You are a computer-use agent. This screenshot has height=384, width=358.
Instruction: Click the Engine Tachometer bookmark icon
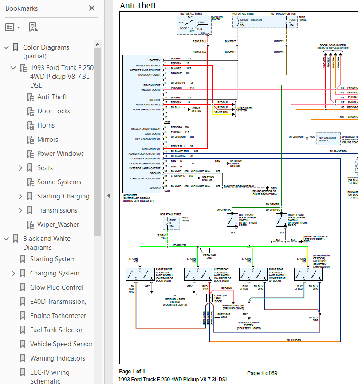click(23, 316)
